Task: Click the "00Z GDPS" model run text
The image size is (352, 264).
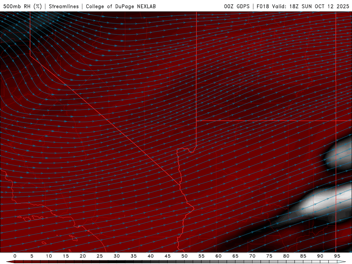Action: tap(237, 6)
